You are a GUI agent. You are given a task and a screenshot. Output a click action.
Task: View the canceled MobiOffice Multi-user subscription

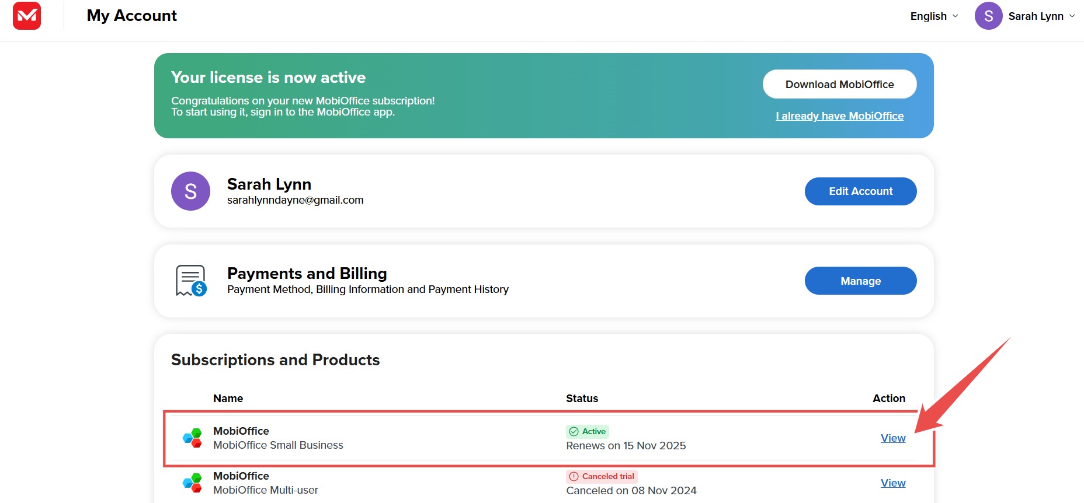(x=893, y=483)
